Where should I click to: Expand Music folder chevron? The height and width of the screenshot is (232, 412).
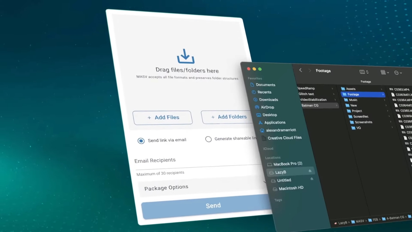tap(384, 100)
